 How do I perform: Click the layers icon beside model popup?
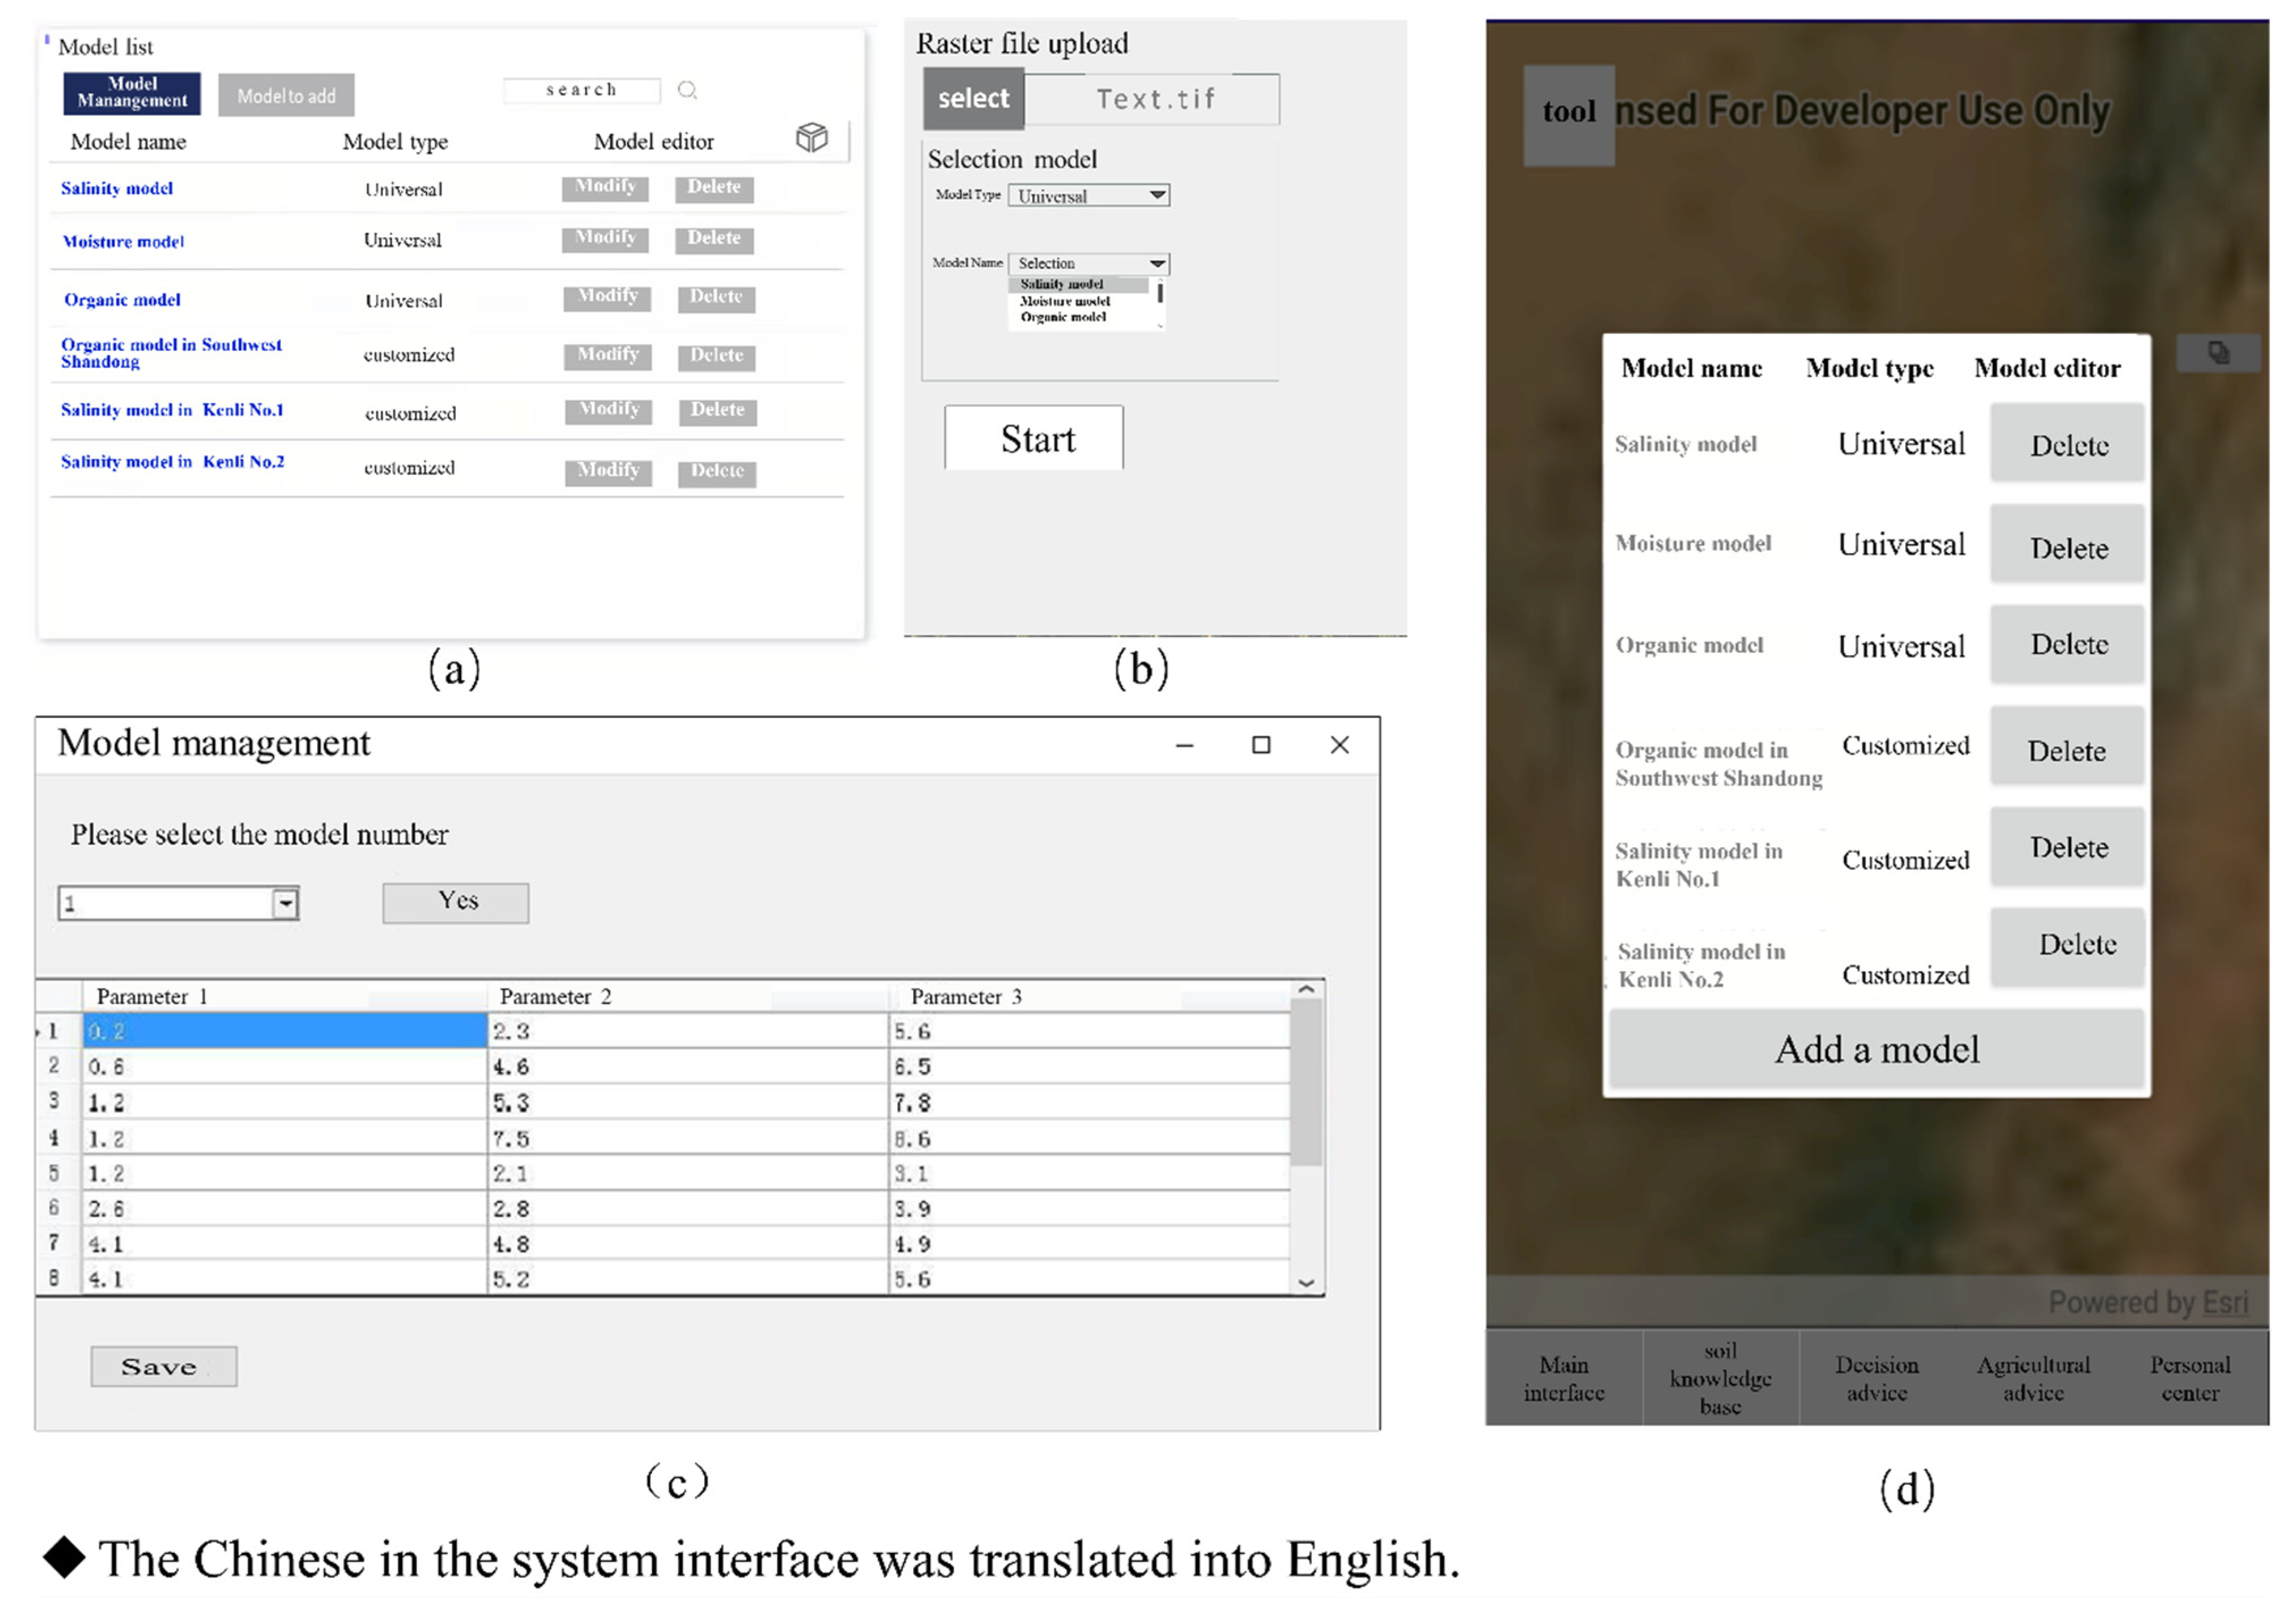[2218, 352]
